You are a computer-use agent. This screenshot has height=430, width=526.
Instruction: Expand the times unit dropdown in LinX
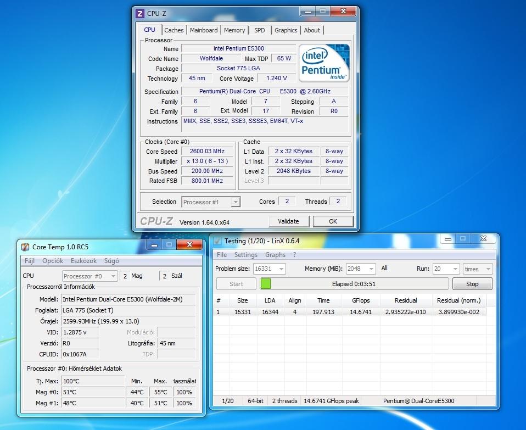[489, 269]
